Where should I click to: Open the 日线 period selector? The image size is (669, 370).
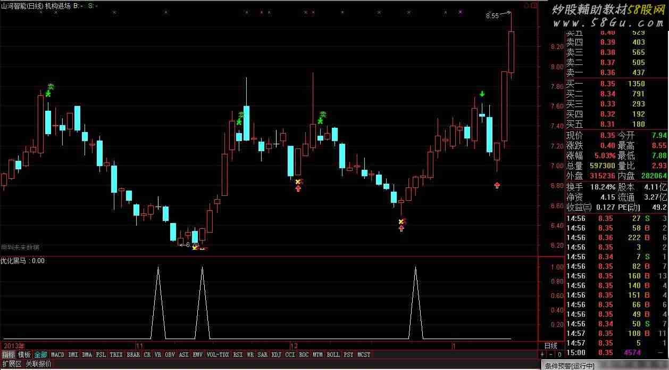click(x=551, y=346)
